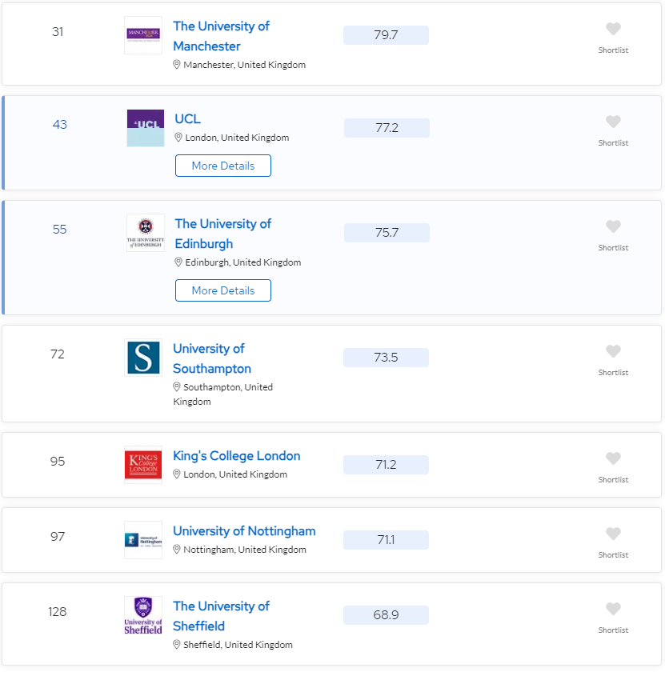The width and height of the screenshot is (665, 680).
Task: Visit the University of Nottingham link
Action: click(244, 531)
